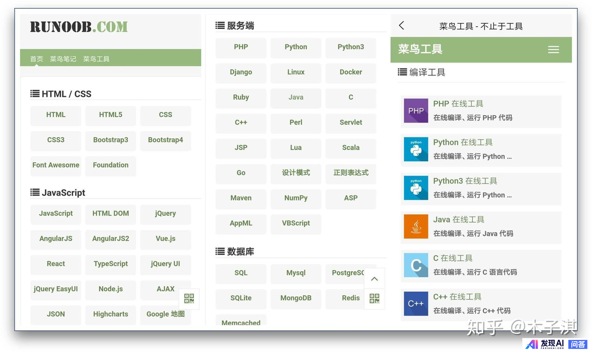Open the HTML5 tutorial button

(110, 115)
